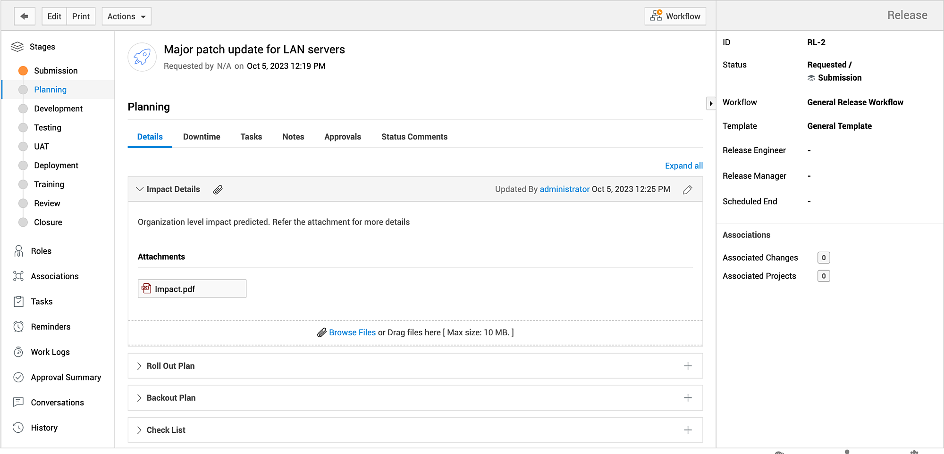
Task: Click the Stages layers icon
Action: point(17,47)
